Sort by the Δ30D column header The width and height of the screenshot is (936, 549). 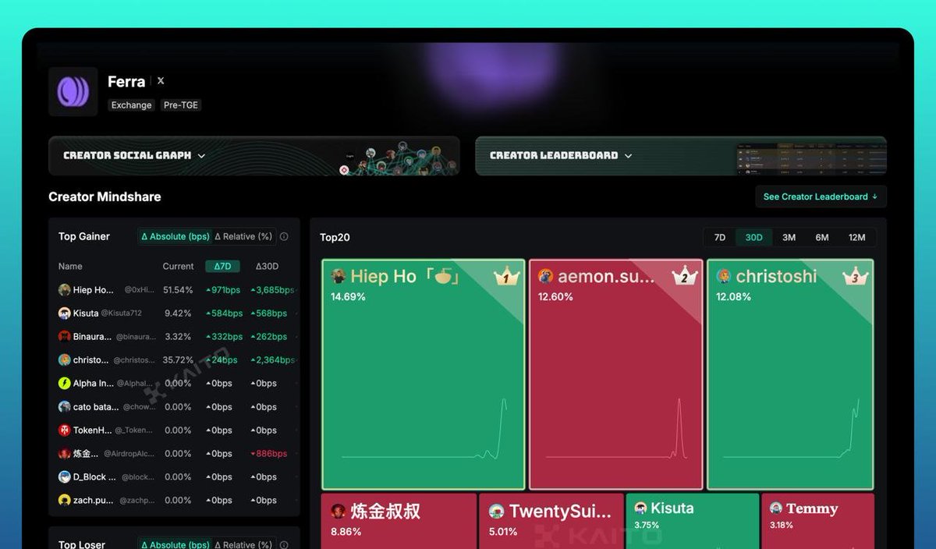pos(267,267)
